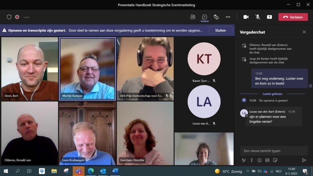Click the KT avatar of Karen Tjon
The width and height of the screenshot is (313, 176).
[204, 59]
